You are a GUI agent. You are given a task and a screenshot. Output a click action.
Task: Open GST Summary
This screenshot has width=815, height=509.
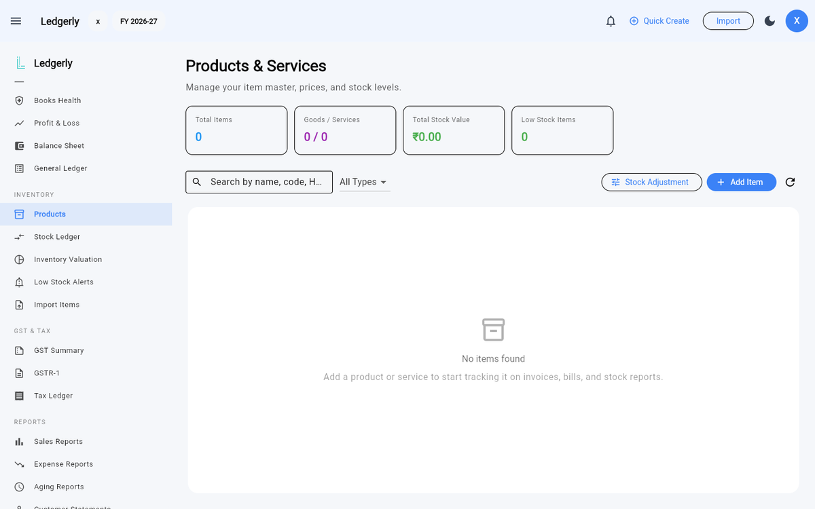[86, 350]
